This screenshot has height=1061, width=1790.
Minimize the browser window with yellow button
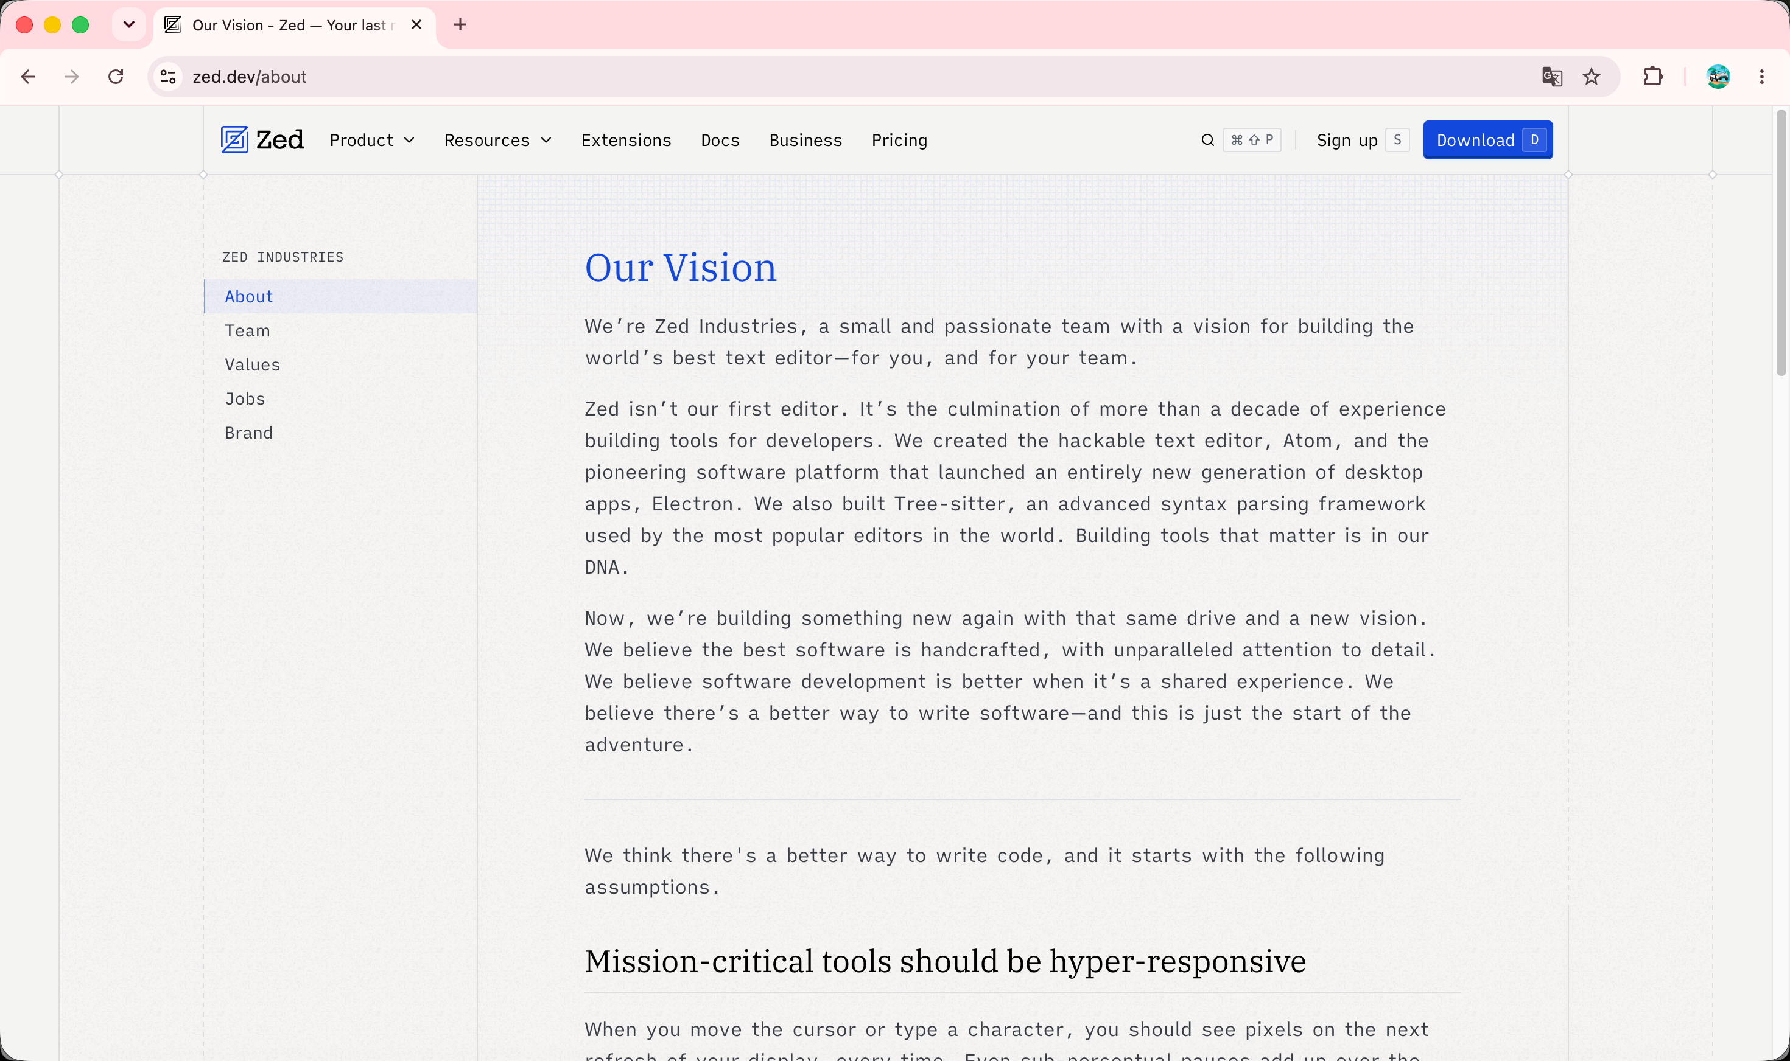click(x=52, y=25)
